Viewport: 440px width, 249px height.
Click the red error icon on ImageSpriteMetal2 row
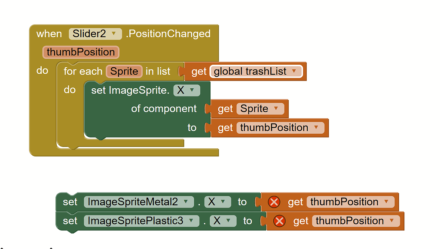[274, 202]
